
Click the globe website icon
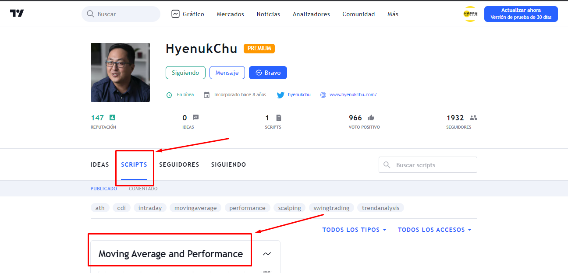tap(323, 95)
